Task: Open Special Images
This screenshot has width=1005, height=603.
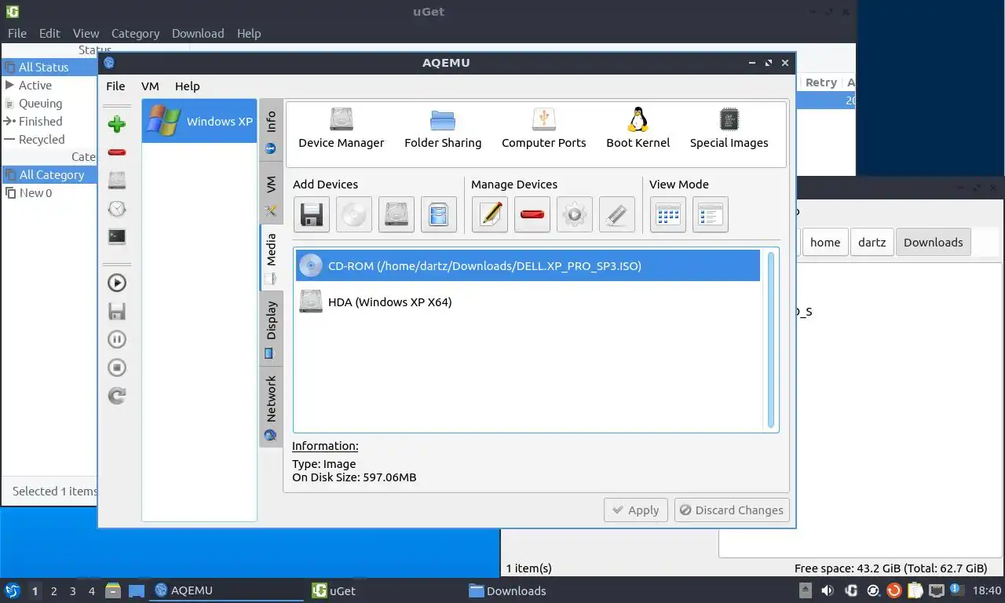Action: [x=729, y=129]
